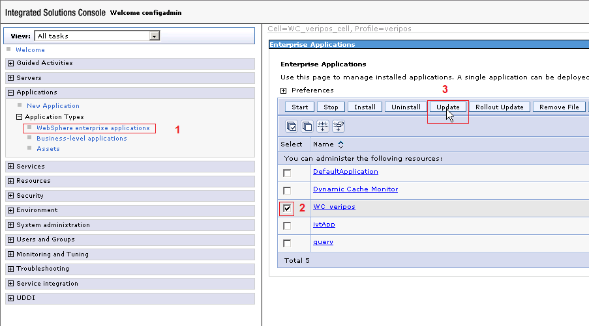Screen dimensions: 589x326
Task: Click the Select All items icon
Action: coord(292,126)
